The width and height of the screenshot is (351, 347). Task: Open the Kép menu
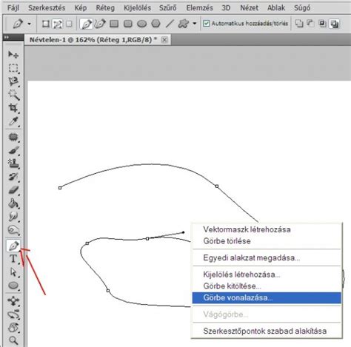81,8
